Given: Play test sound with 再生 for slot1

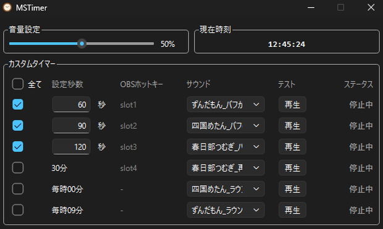Looking at the screenshot, I should click(292, 104).
